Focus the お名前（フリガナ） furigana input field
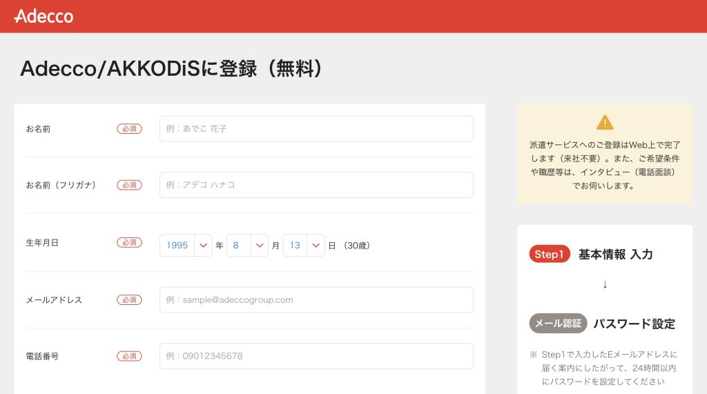 pos(316,185)
